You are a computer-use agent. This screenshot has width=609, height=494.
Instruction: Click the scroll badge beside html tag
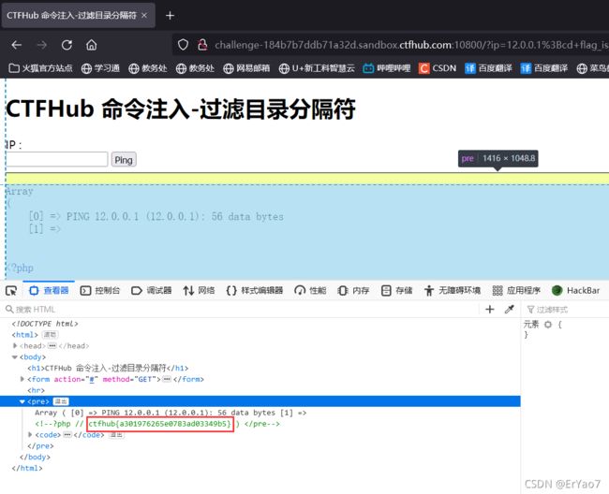click(50, 335)
